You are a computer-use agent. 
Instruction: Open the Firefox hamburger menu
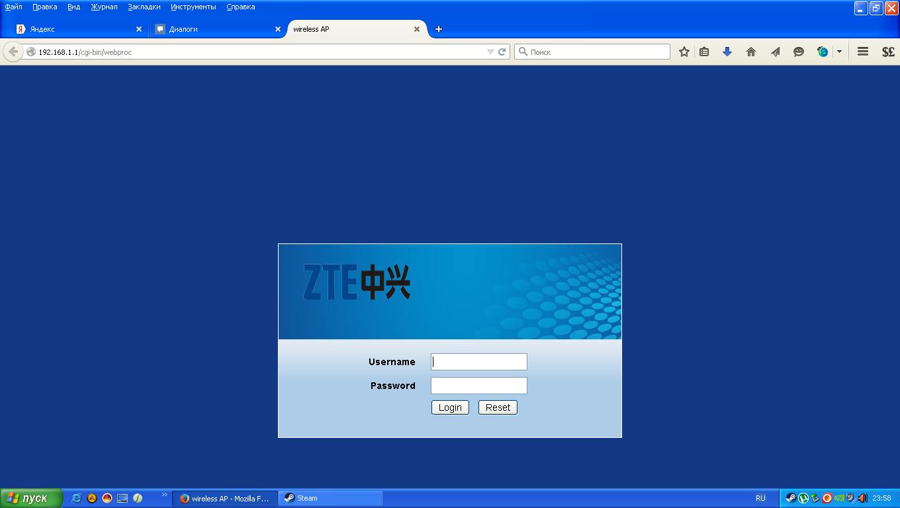(863, 52)
